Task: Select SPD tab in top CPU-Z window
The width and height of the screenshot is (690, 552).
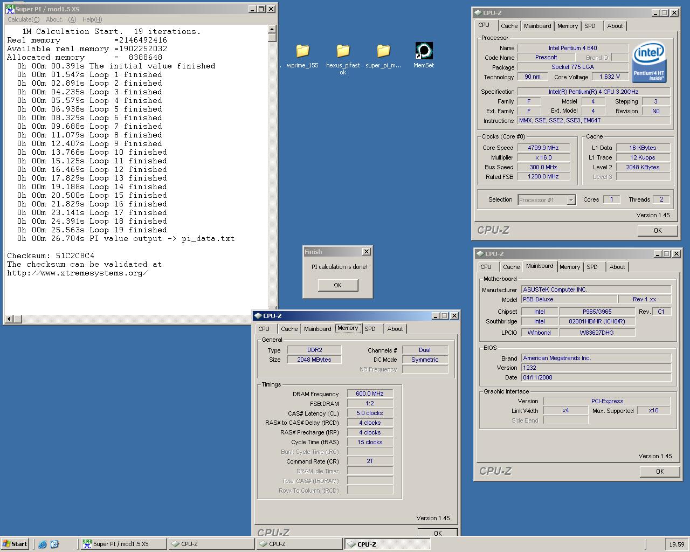Action: click(x=590, y=26)
